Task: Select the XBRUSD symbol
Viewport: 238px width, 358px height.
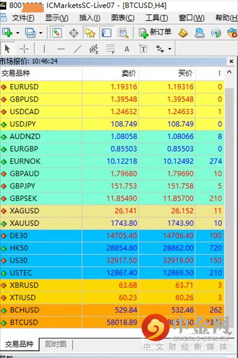Action: (24, 285)
